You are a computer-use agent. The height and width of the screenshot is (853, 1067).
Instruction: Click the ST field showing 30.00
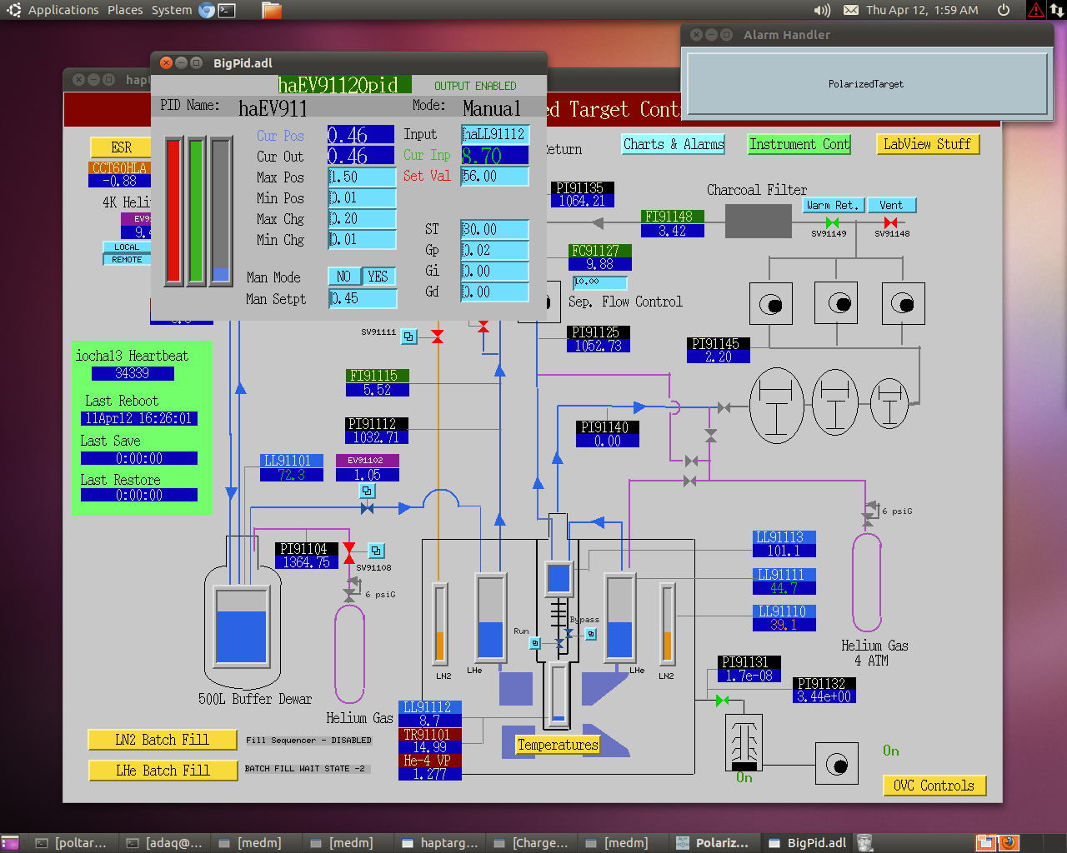tap(495, 229)
